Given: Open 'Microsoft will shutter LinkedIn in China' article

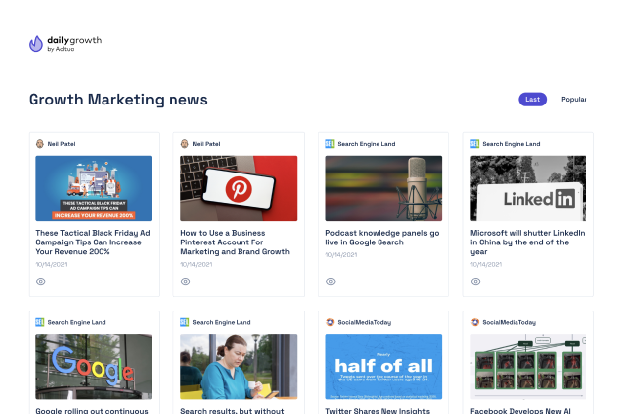Looking at the screenshot, I should (527, 242).
